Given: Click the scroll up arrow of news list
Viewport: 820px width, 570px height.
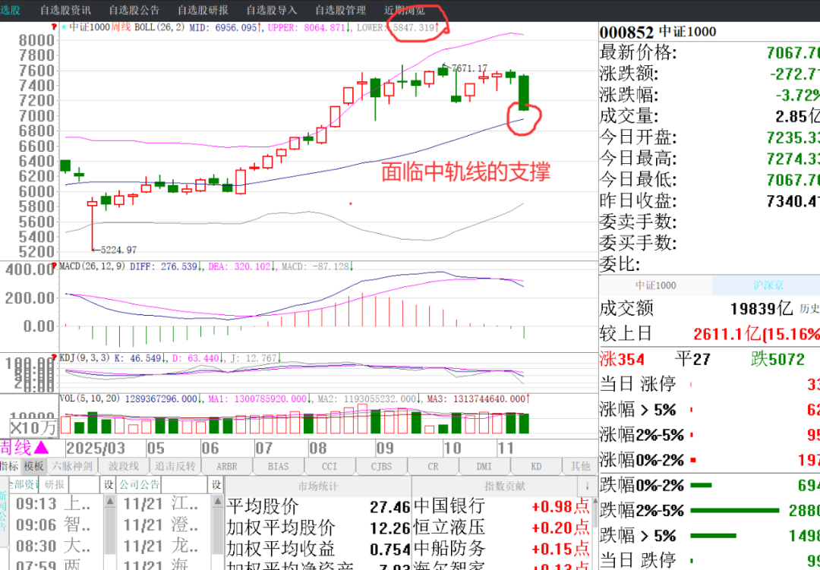Looking at the screenshot, I should pyautogui.click(x=110, y=502).
